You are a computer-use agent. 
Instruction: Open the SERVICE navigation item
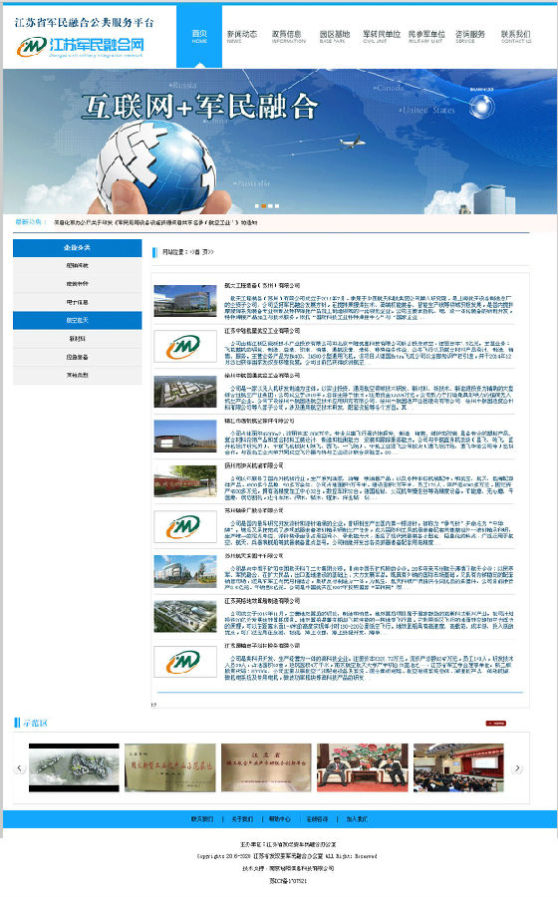point(470,37)
